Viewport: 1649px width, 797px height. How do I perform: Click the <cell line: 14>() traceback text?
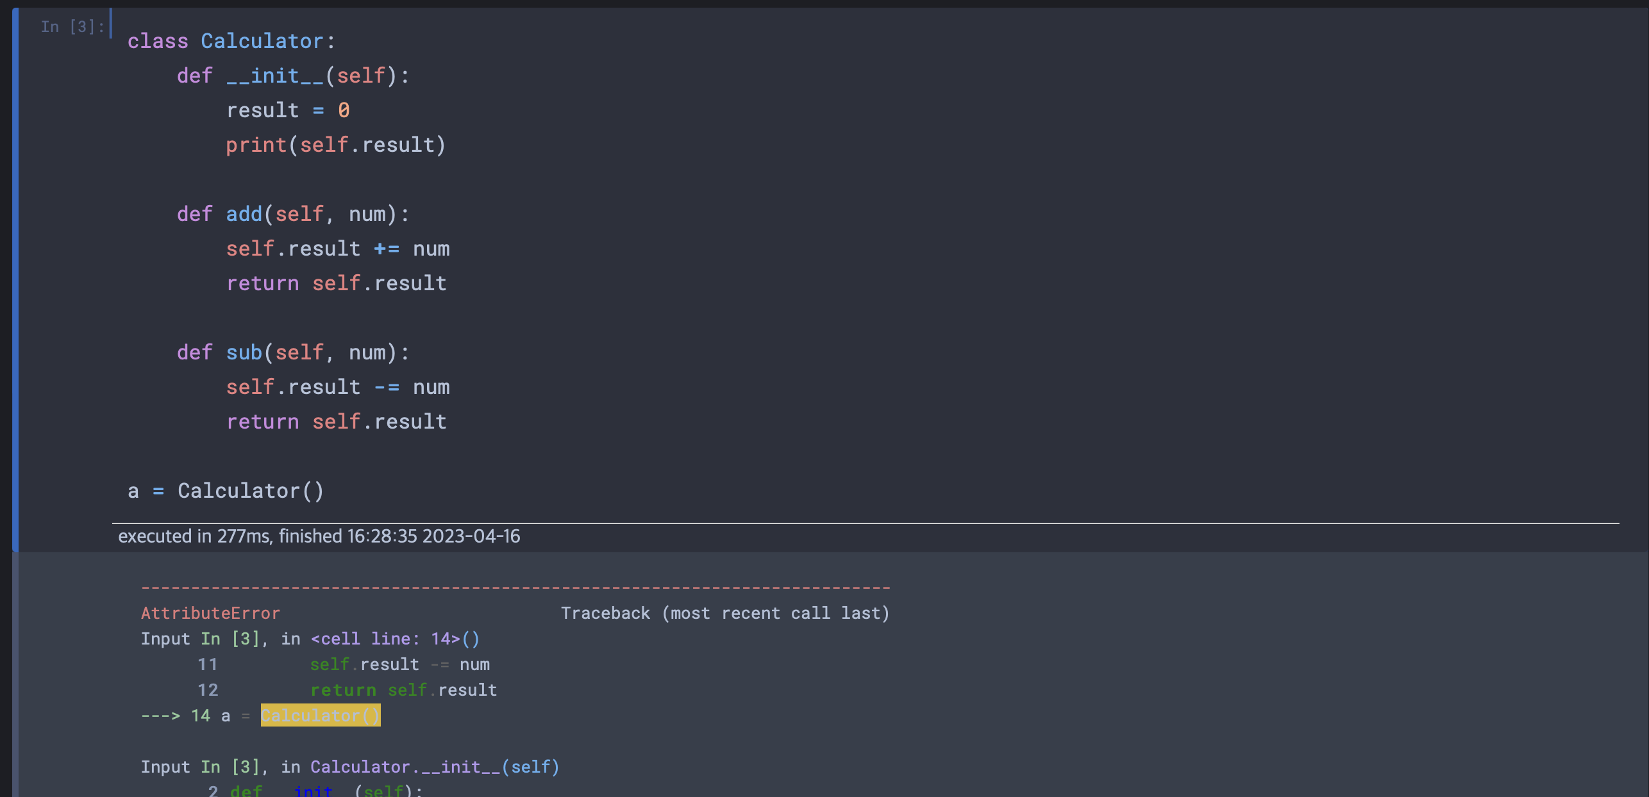point(395,639)
